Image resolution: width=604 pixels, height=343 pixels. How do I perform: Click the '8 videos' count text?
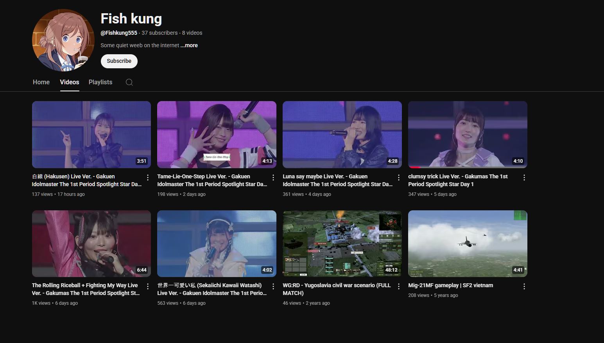coord(192,33)
